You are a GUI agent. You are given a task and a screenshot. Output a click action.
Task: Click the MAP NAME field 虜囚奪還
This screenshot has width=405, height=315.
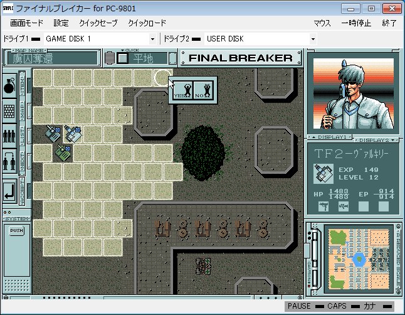pyautogui.click(x=53, y=58)
